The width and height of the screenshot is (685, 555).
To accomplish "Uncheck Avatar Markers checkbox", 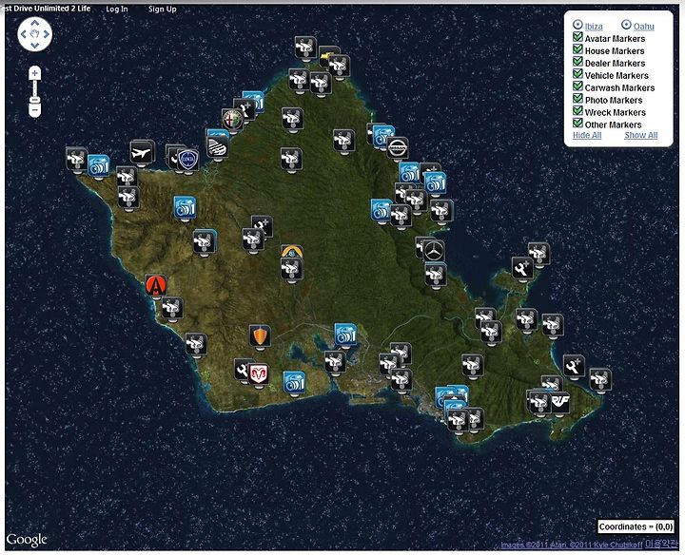I will [577, 37].
